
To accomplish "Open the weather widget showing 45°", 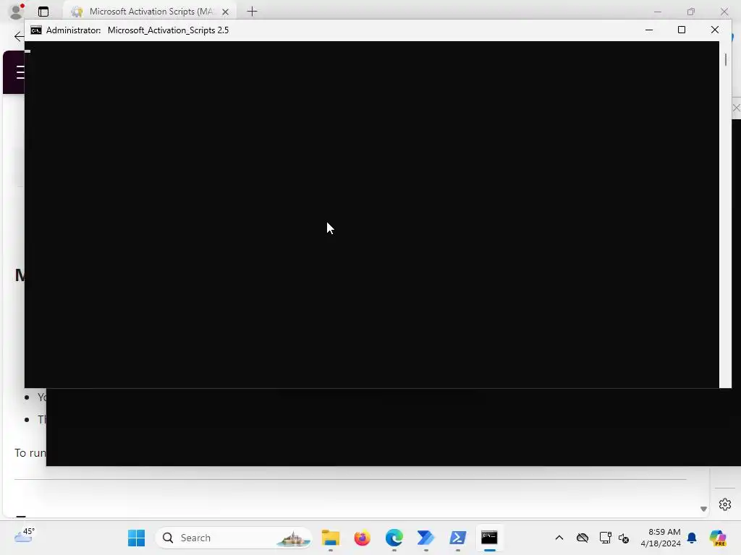I will (25, 535).
